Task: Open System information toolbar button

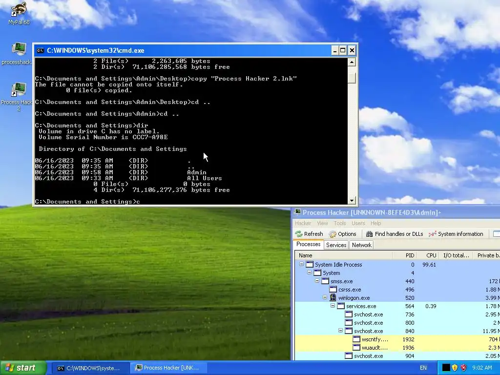Action: 456,234
